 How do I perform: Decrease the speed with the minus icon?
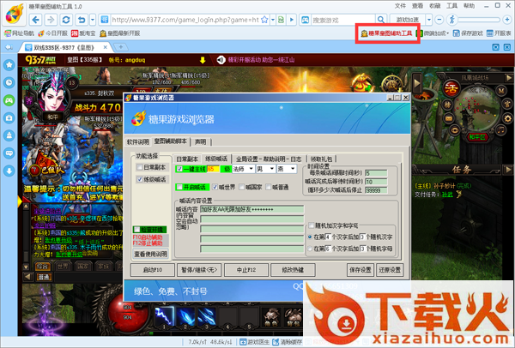pyautogui.click(x=439, y=20)
